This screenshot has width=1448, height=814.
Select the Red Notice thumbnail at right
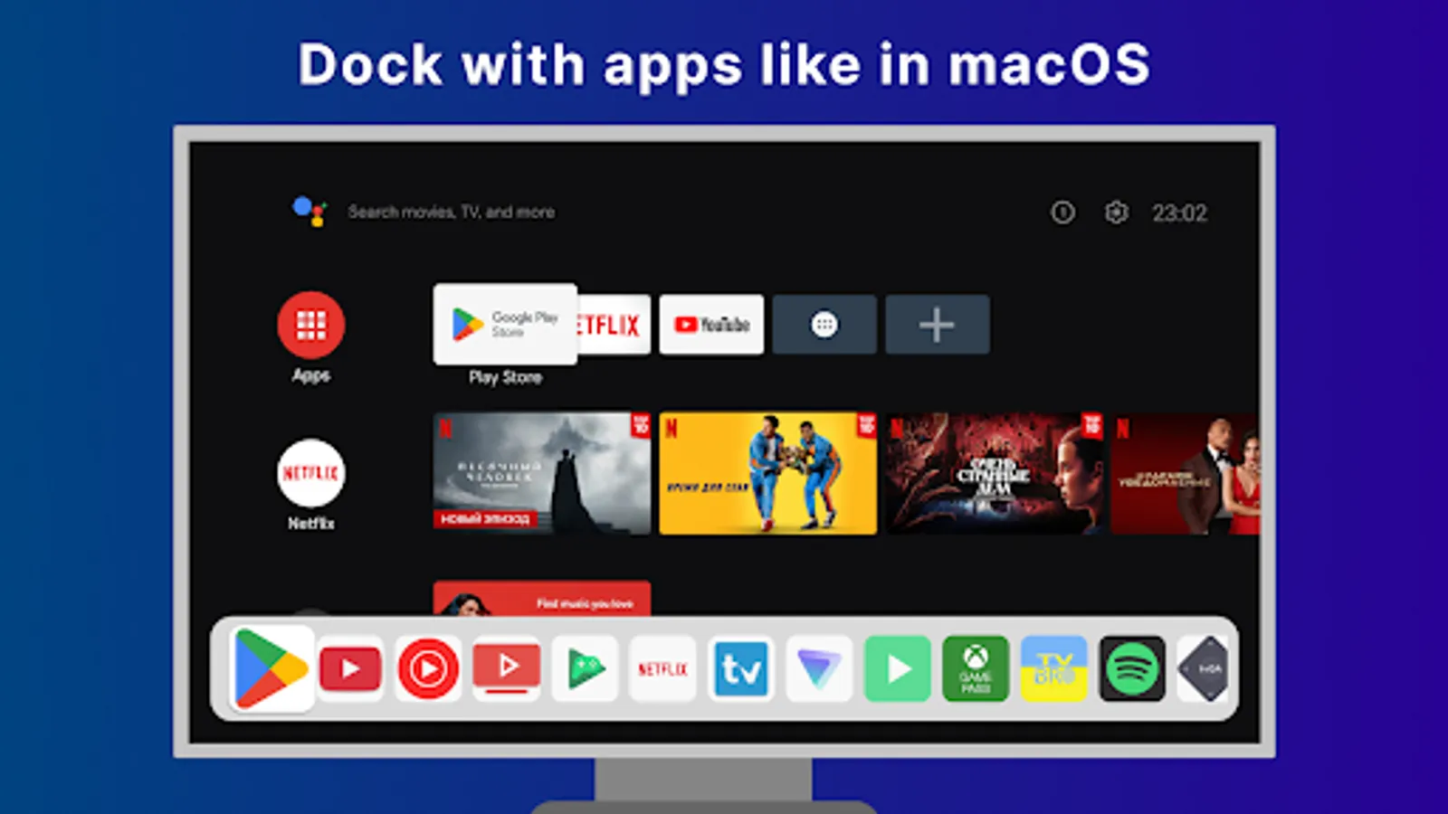click(x=1186, y=473)
